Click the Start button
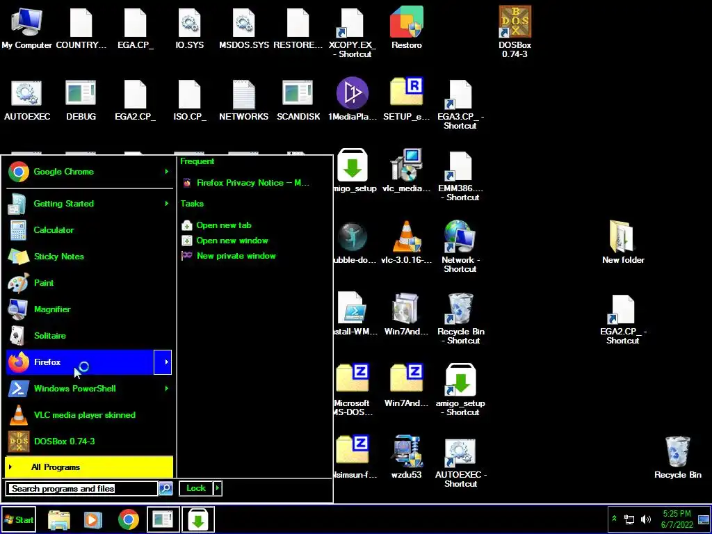712x534 pixels. (19, 520)
